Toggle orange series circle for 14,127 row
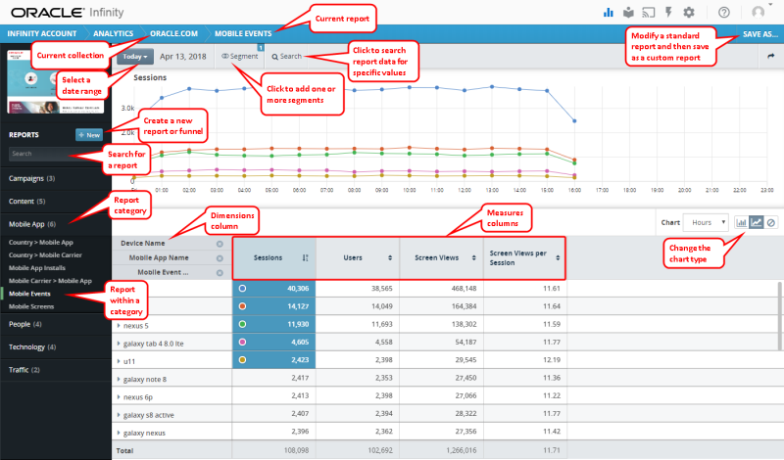The image size is (784, 460). point(242,306)
